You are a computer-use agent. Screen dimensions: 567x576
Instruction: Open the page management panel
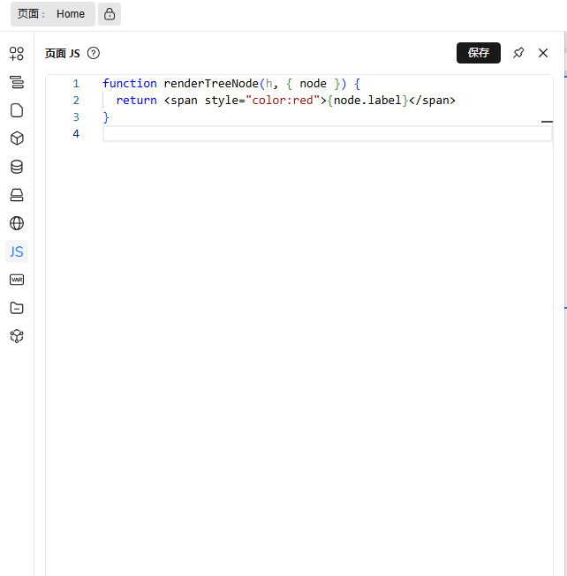coord(17,110)
